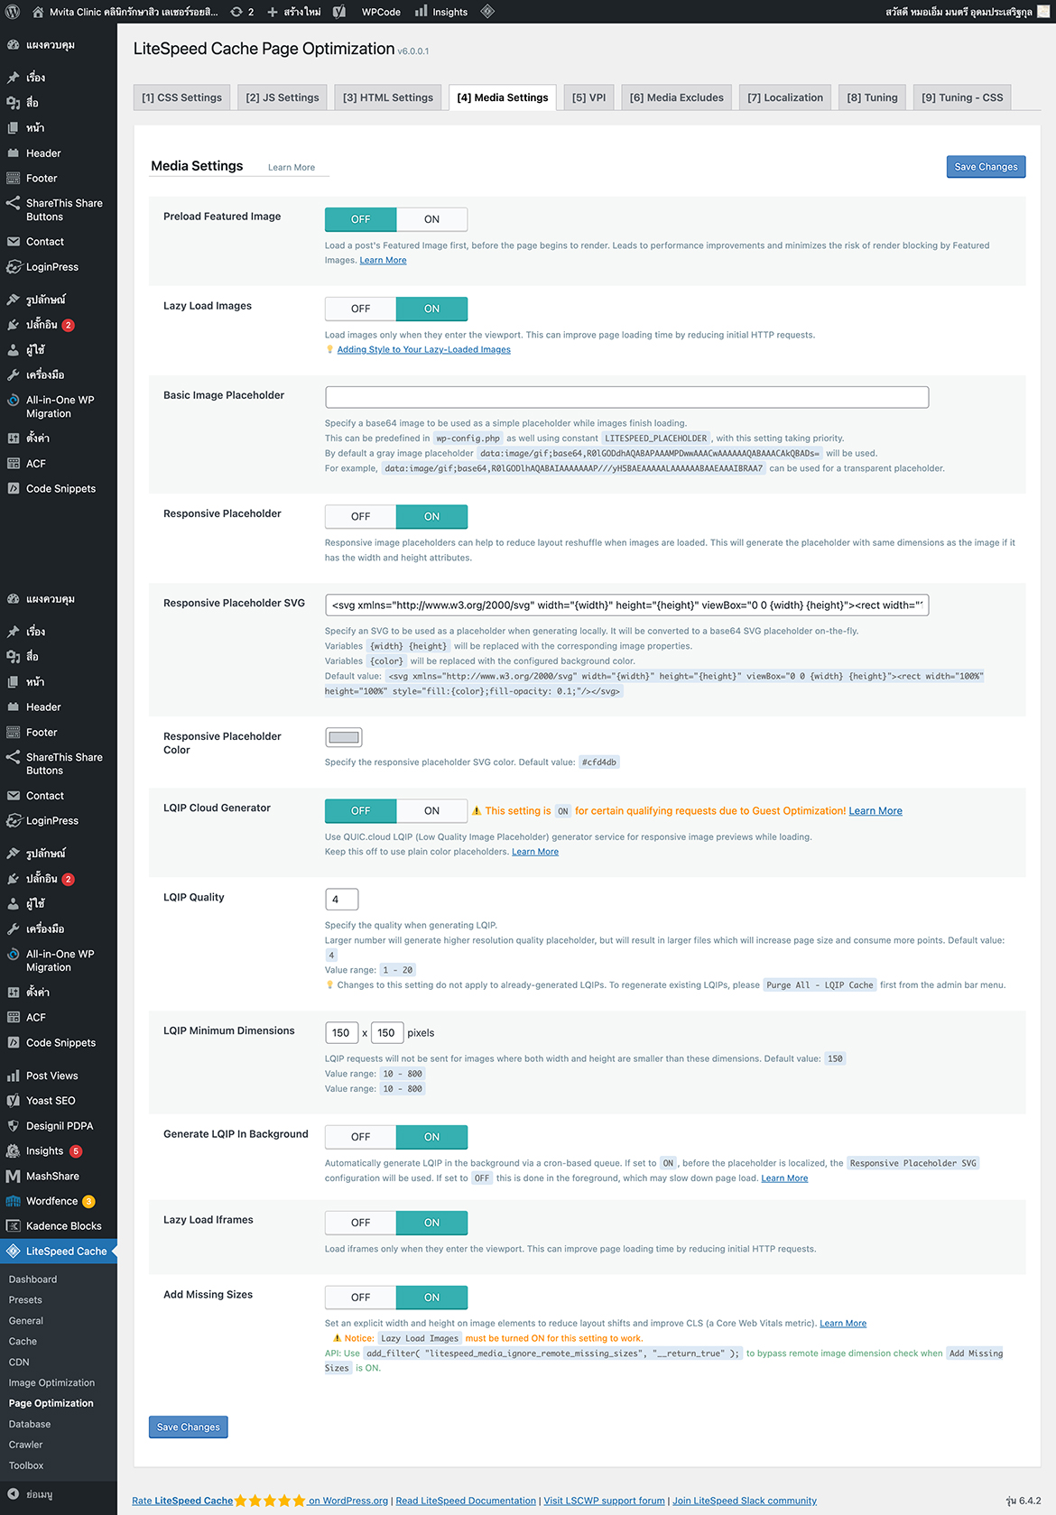Open Wordfence via its sidebar icon
The image size is (1056, 1515).
coord(13,1201)
